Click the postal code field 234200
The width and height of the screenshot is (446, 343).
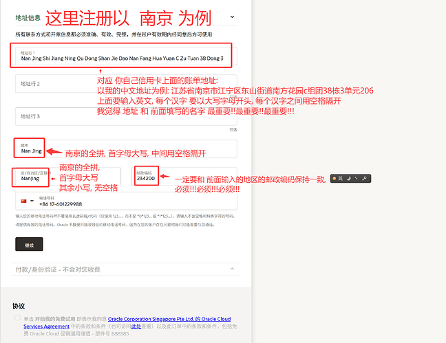click(184, 176)
